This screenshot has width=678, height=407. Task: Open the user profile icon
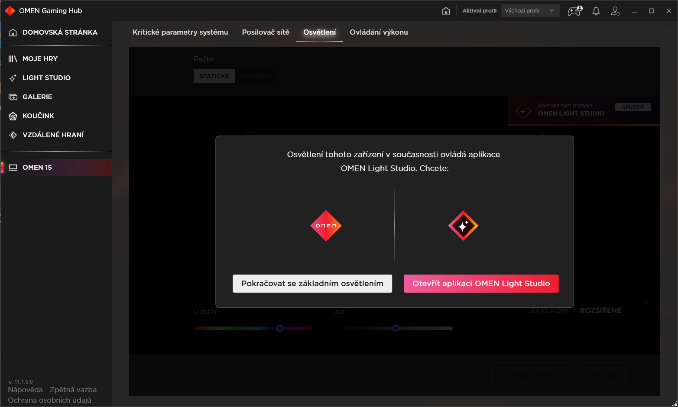click(615, 11)
